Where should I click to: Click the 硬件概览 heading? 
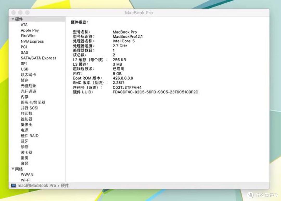click(79, 22)
